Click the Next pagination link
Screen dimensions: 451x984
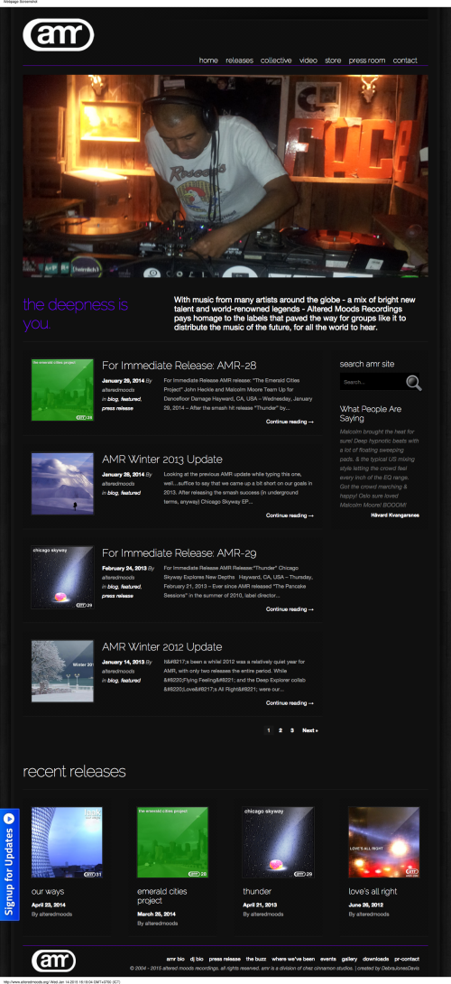click(310, 730)
